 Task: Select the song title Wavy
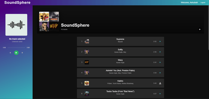tap(120, 60)
